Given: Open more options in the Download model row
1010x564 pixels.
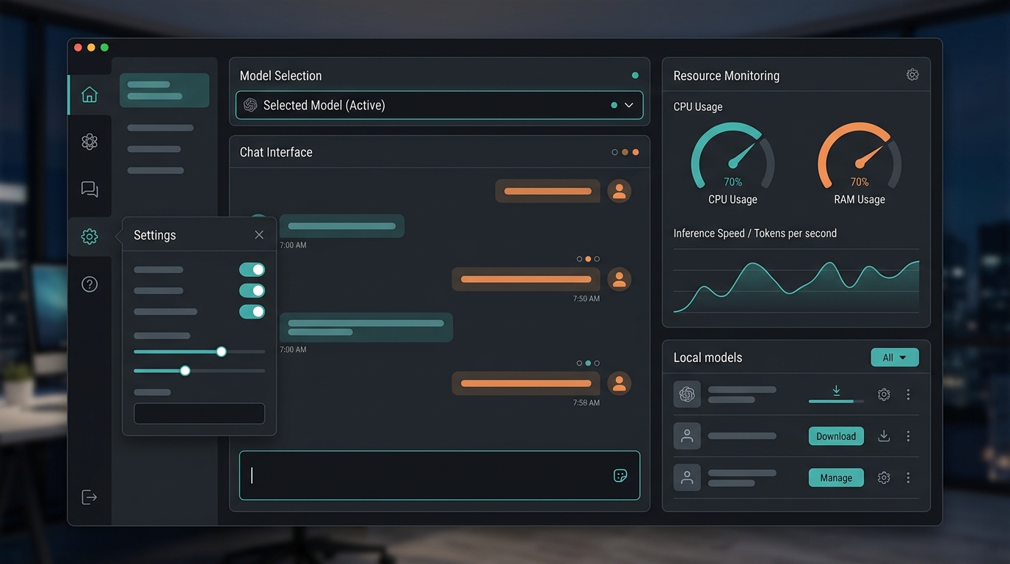Looking at the screenshot, I should tap(908, 436).
